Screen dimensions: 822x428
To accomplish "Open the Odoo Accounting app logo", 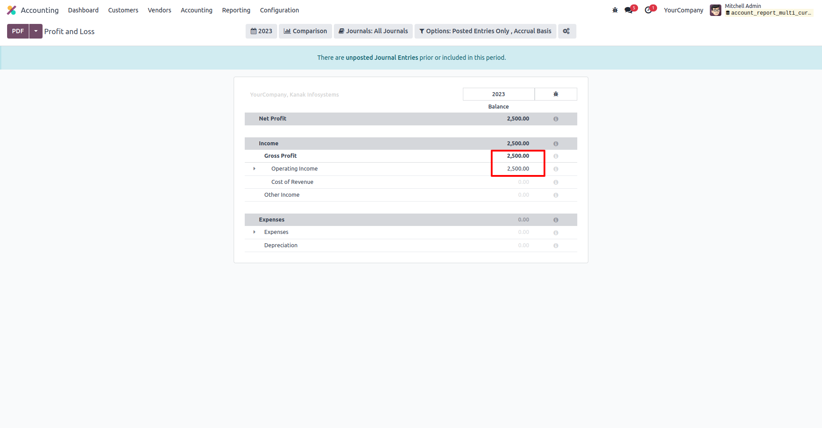I will [12, 10].
